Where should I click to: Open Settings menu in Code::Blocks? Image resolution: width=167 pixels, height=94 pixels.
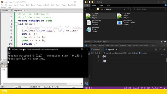(x=3, y=7)
